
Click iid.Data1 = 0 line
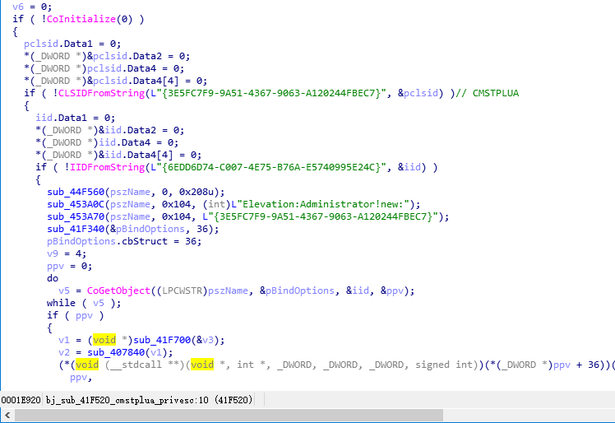[x=76, y=118]
